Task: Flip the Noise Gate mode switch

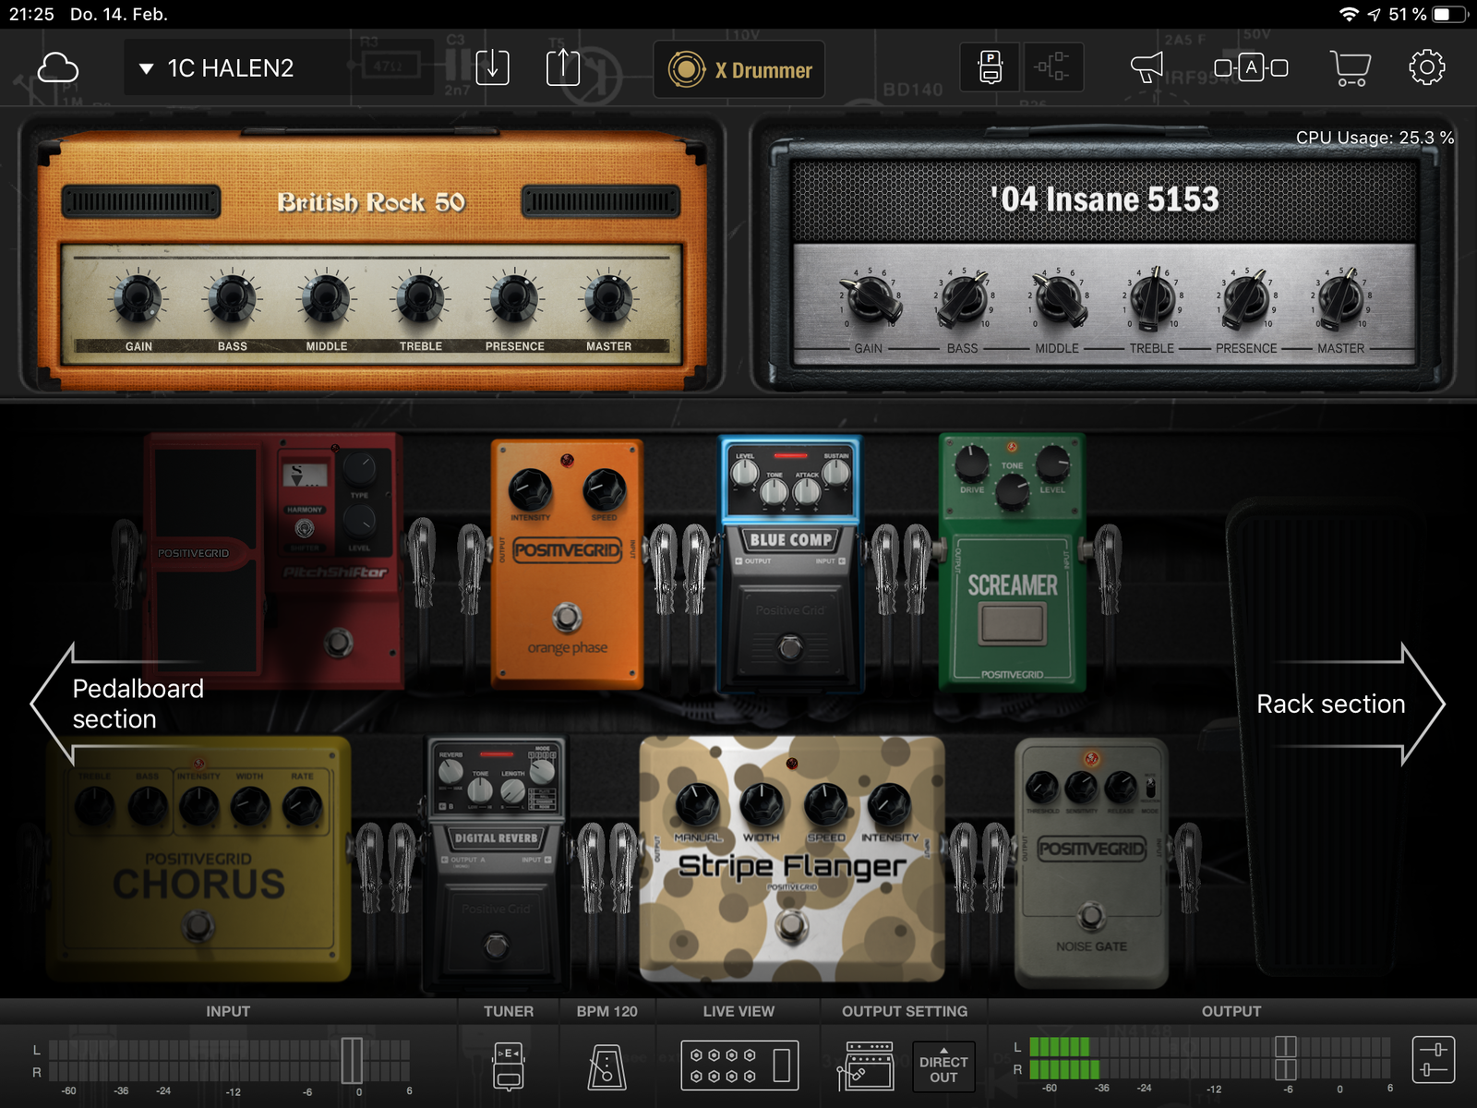Action: coord(1150,788)
